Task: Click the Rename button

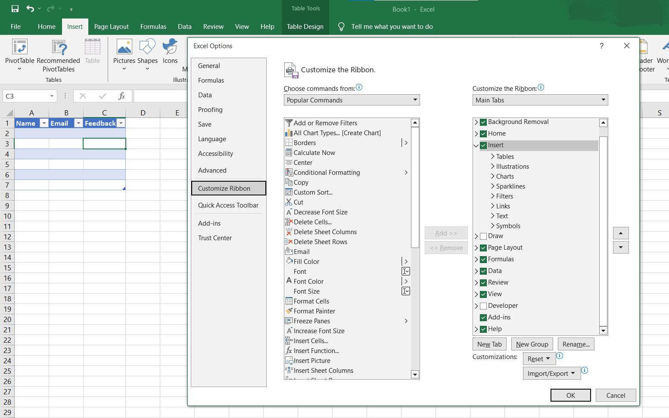Action: point(576,344)
